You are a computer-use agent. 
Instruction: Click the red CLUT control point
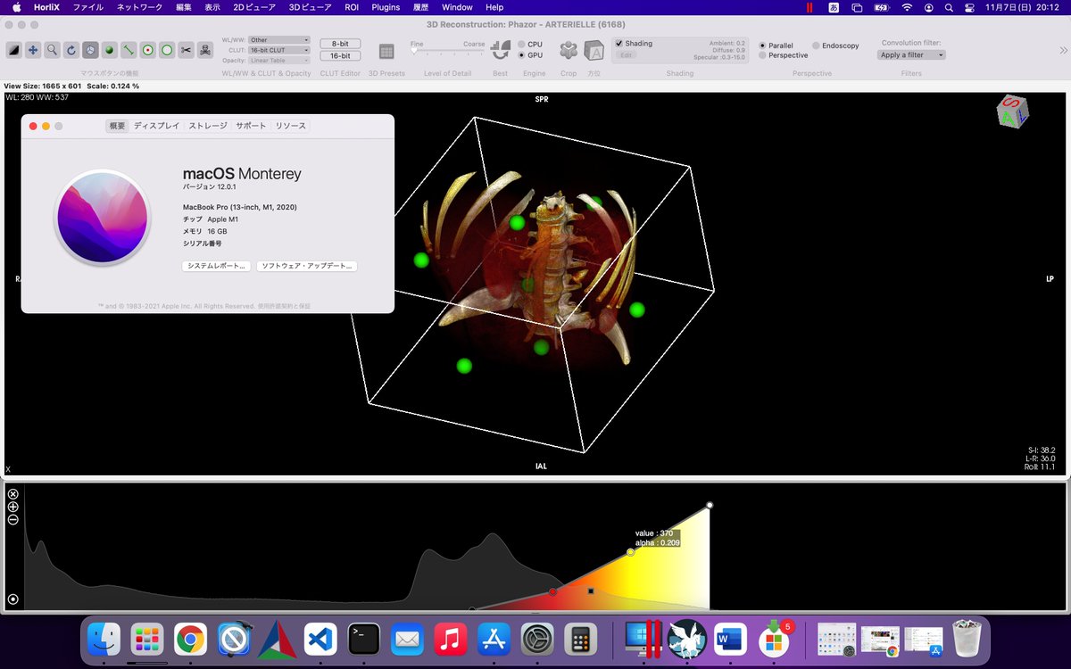coord(552,591)
